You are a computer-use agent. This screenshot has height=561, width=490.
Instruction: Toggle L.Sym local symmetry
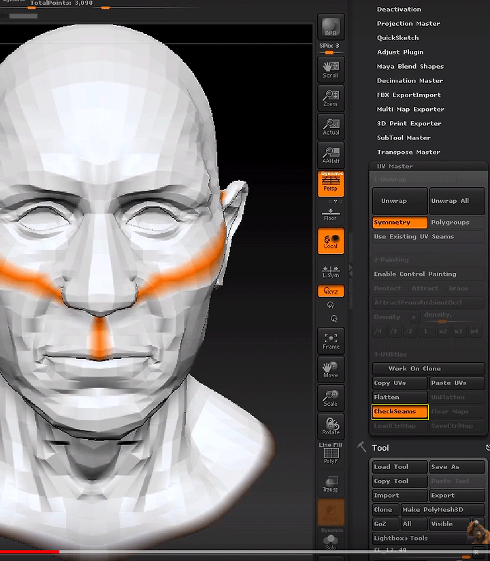click(331, 272)
